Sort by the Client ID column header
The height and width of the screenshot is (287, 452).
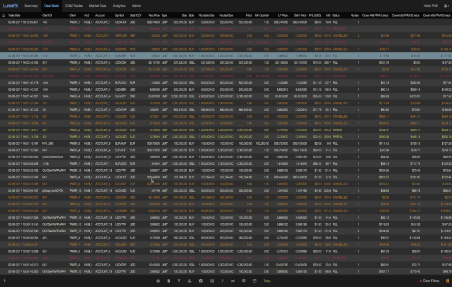pos(47,16)
